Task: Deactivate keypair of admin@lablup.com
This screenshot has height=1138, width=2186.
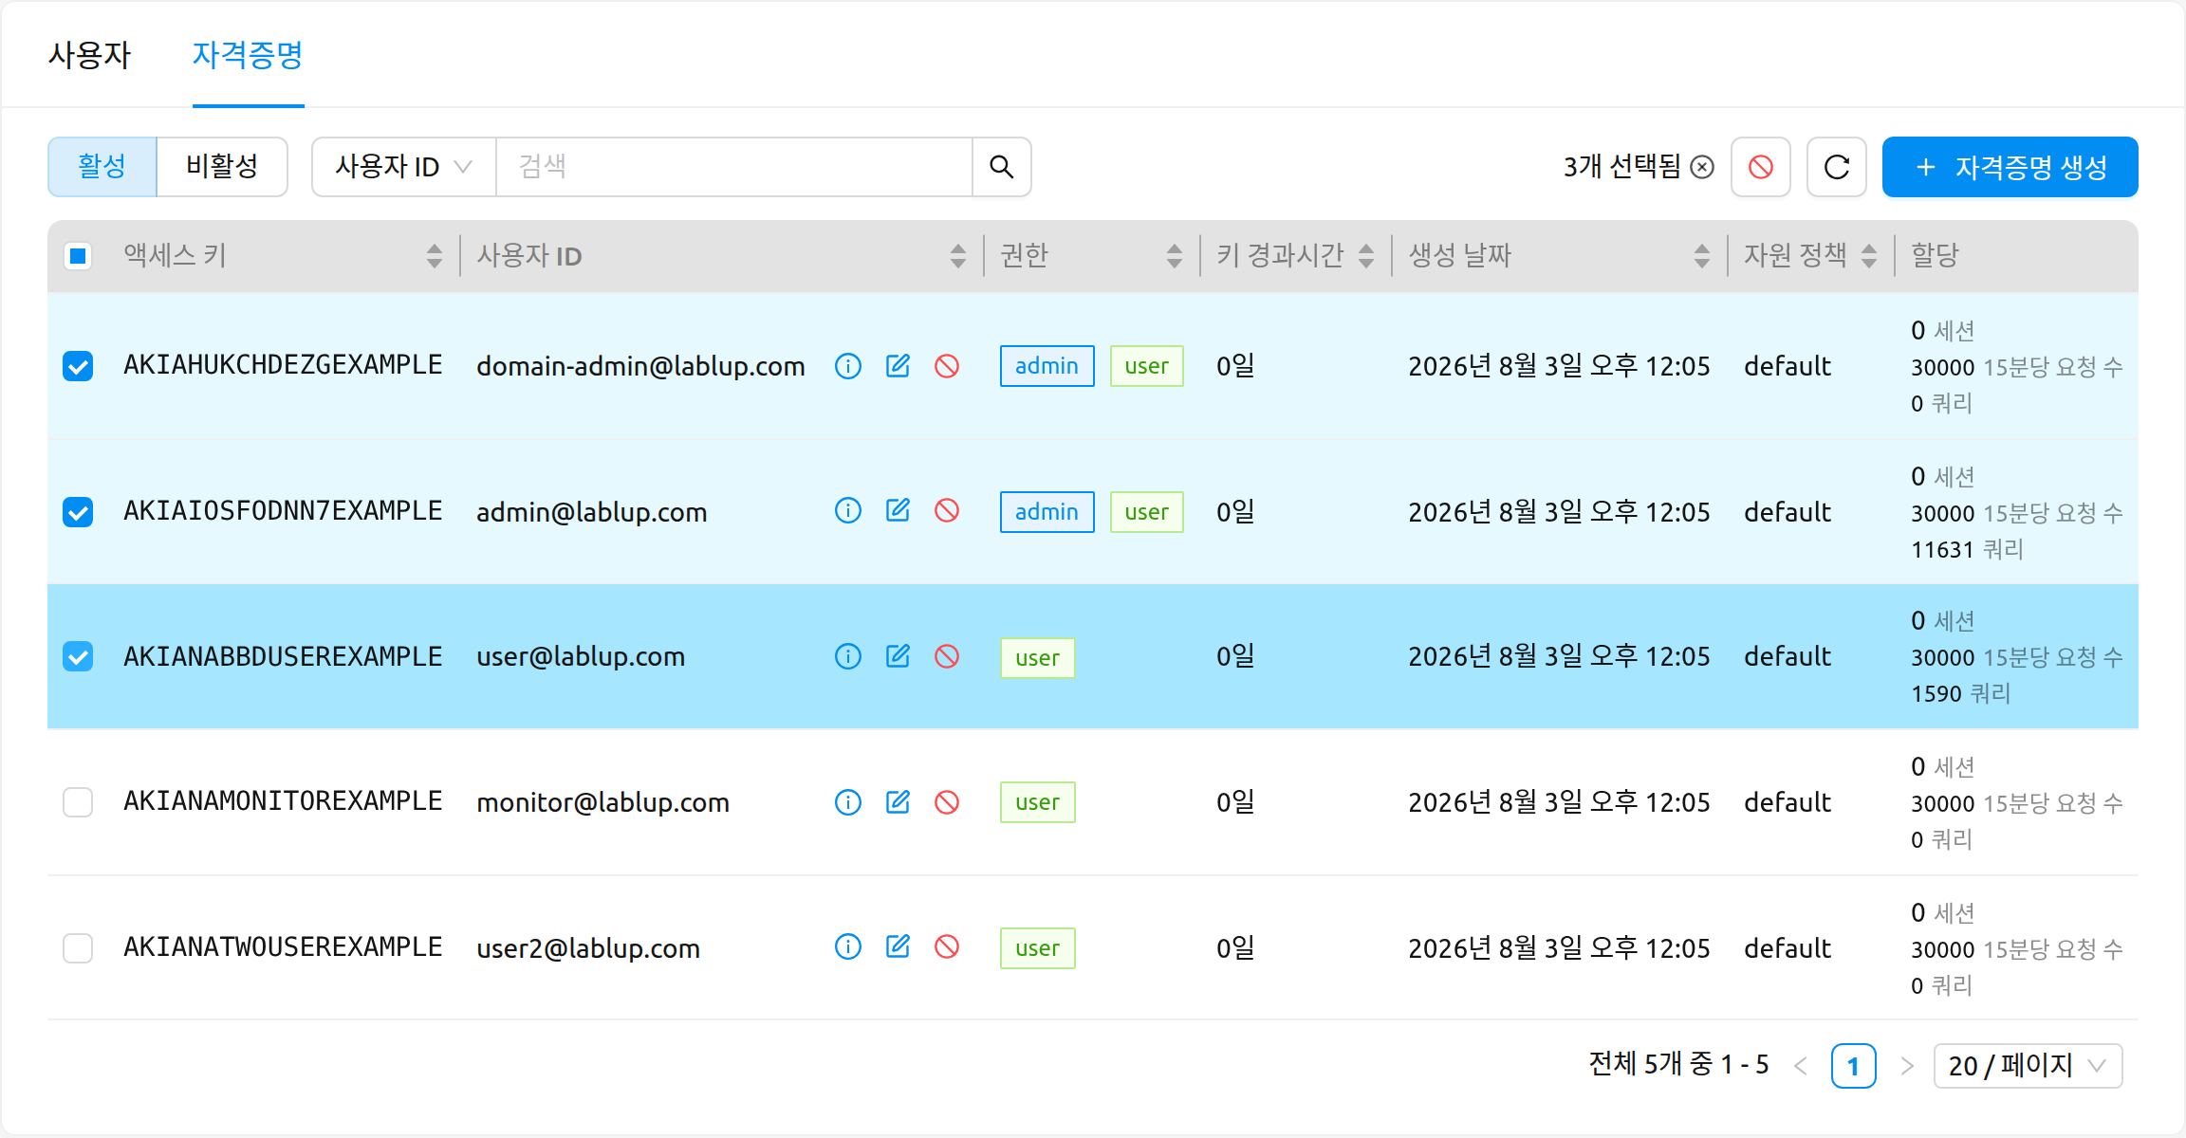Action: pos(947,511)
